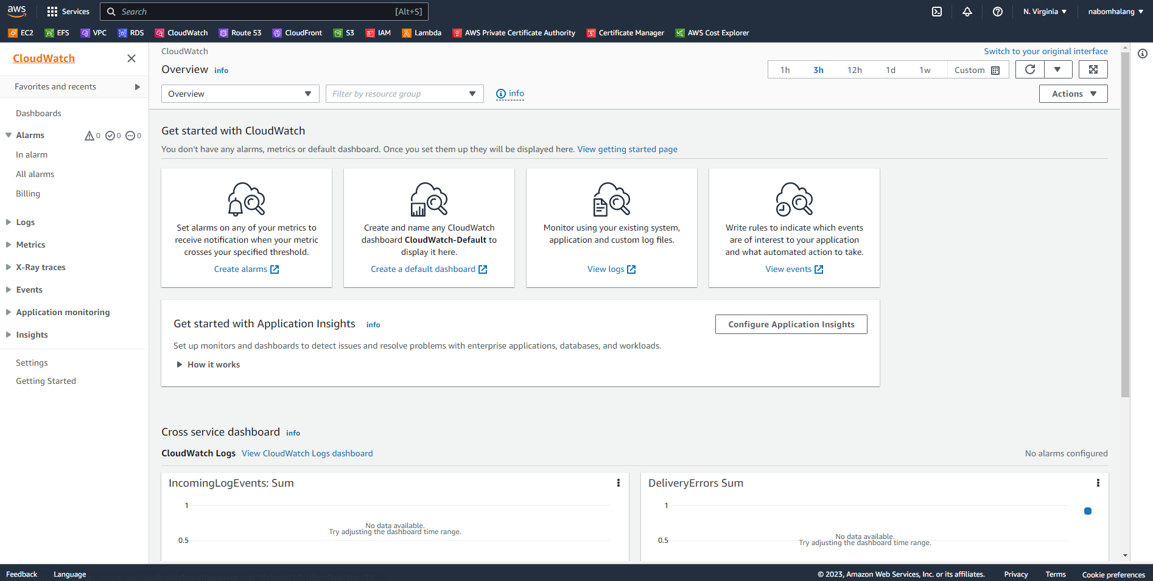Open the AWS home logo

click(17, 11)
